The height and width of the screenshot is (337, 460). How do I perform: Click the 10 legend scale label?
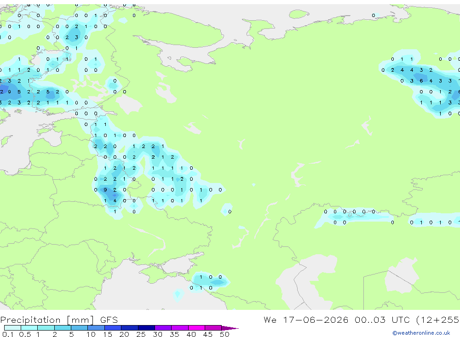(91, 334)
